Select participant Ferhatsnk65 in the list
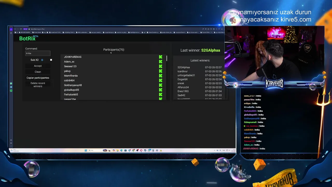Image resolution: width=332 pixels, height=187 pixels. click(x=71, y=95)
